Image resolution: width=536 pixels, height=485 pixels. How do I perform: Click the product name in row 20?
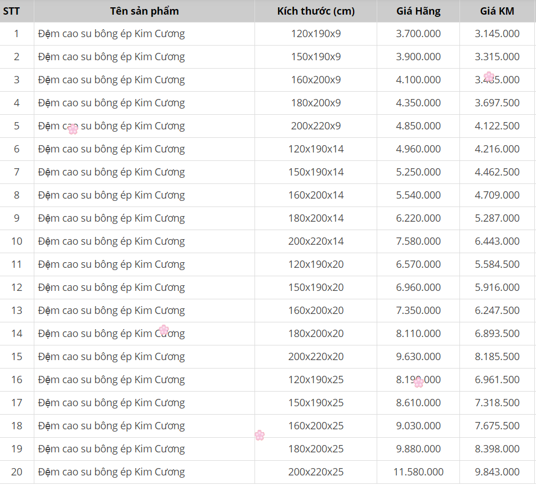[x=111, y=472]
